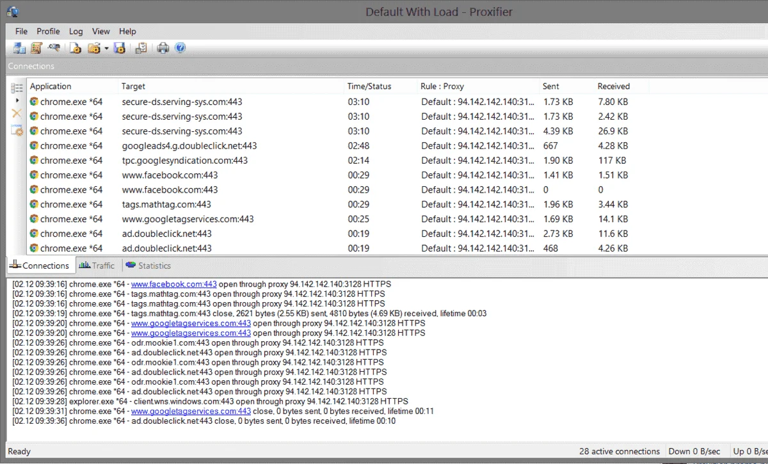This screenshot has width=768, height=464.
Task: Click the New Profile toolbar icon
Action: [76, 48]
